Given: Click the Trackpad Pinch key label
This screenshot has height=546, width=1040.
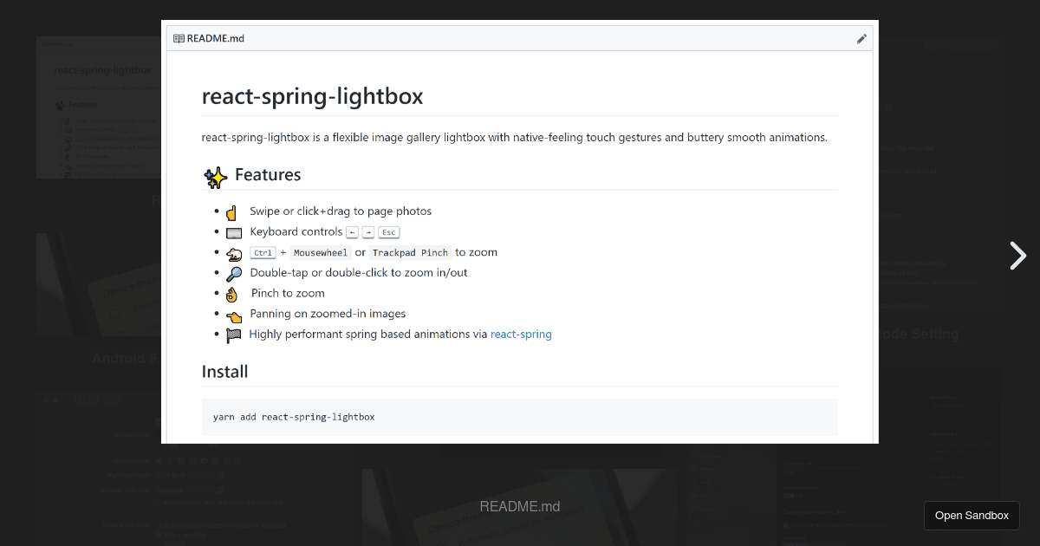Looking at the screenshot, I should point(410,253).
